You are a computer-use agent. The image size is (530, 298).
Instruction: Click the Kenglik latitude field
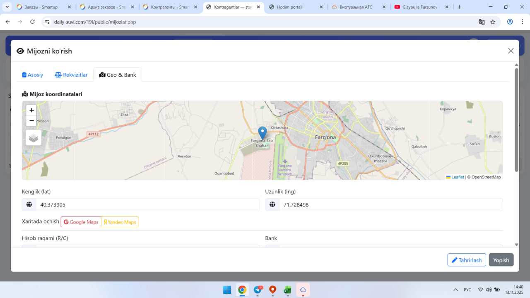point(147,205)
